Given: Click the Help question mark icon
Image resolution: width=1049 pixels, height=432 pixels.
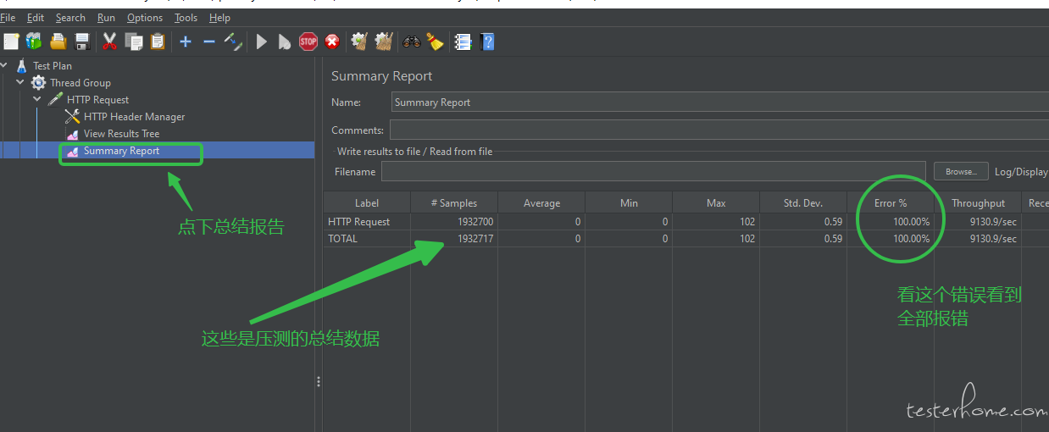Looking at the screenshot, I should (487, 41).
